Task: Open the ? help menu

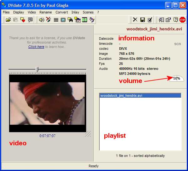Action: coord(98,12)
